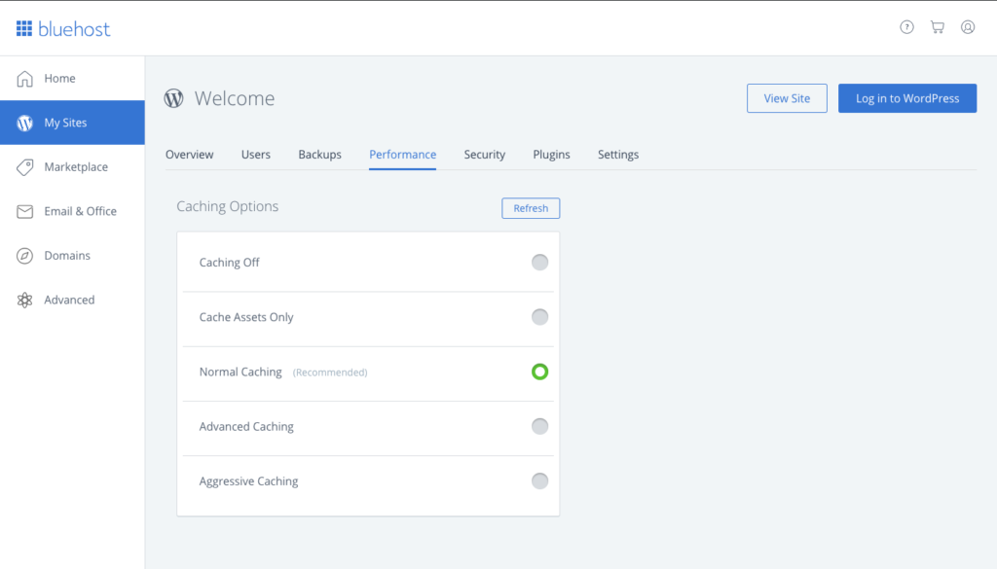Click the Advanced atom icon
Viewport: 997px width, 569px height.
pos(24,300)
